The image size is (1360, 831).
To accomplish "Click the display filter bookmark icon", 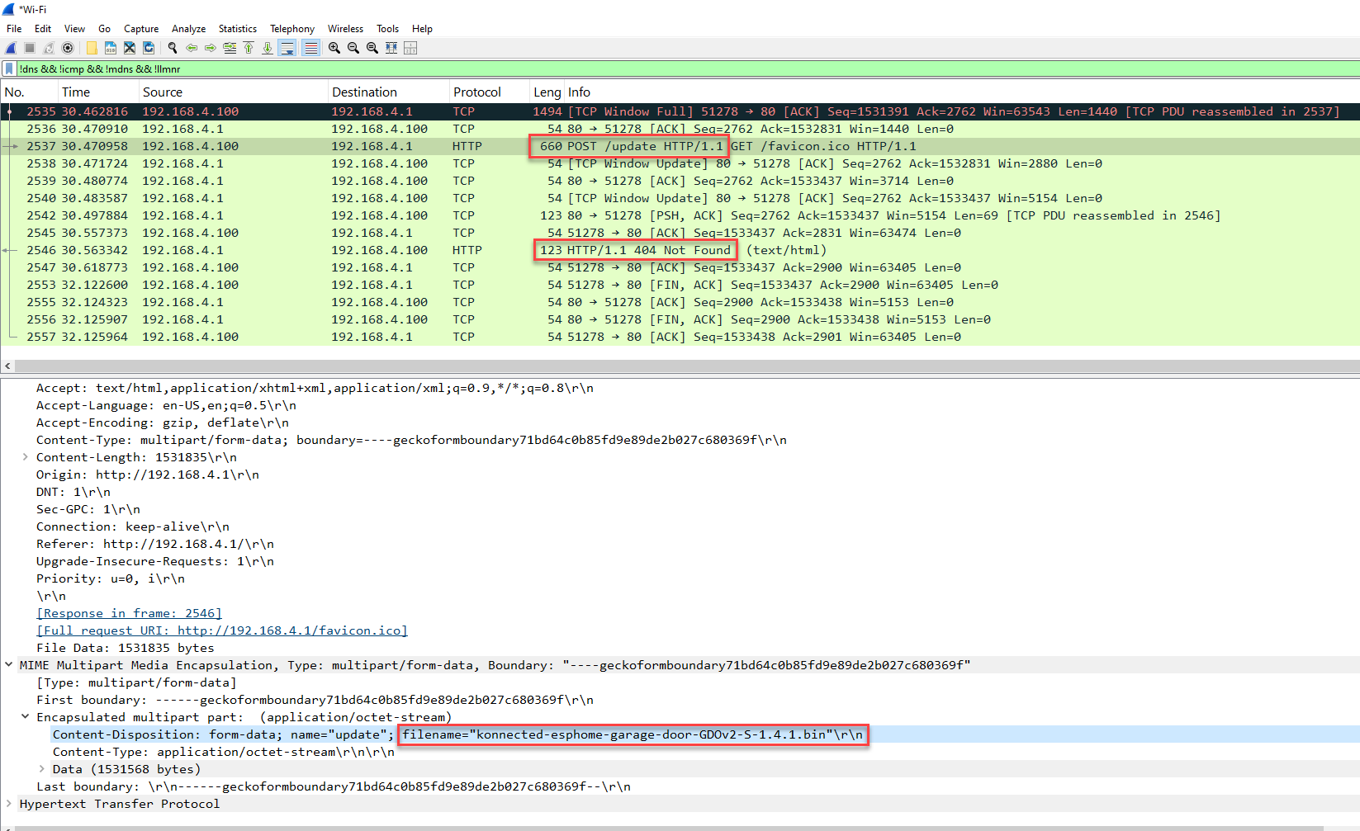I will click(x=9, y=69).
